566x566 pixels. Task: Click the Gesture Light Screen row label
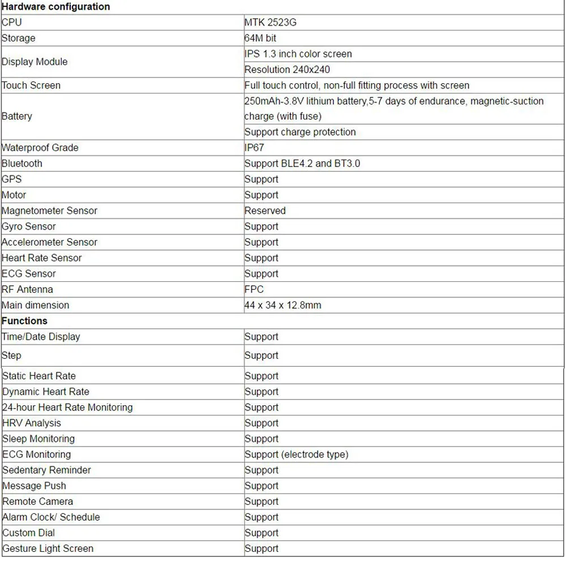pos(48,548)
